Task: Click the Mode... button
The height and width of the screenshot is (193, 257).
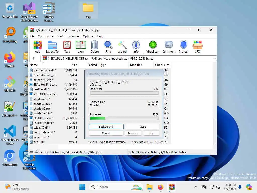Action: tap(133, 133)
